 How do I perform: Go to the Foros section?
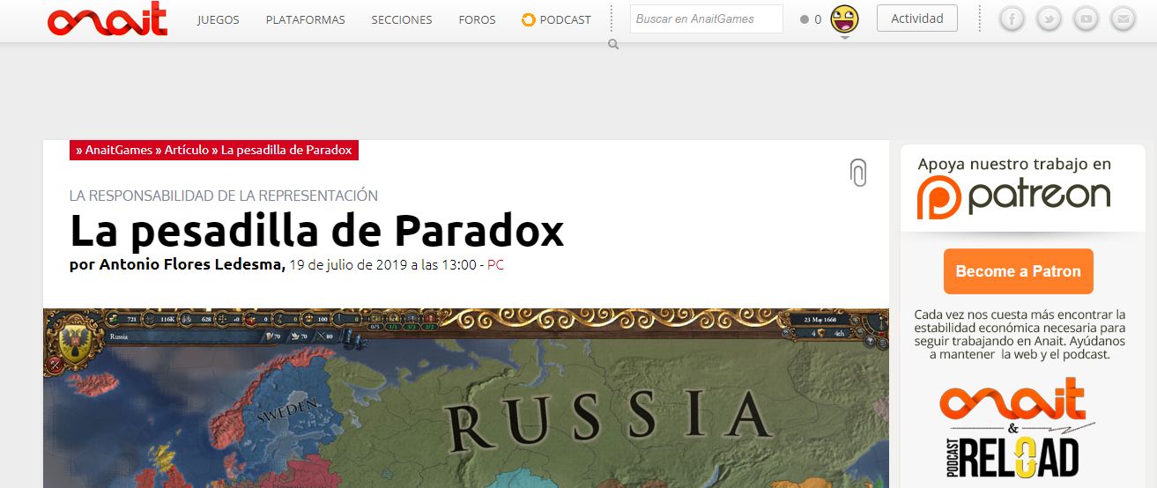477,19
